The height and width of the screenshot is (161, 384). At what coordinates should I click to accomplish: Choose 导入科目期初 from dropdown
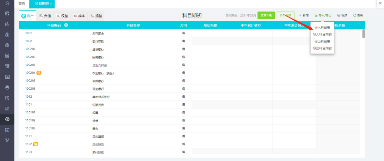tap(322, 34)
